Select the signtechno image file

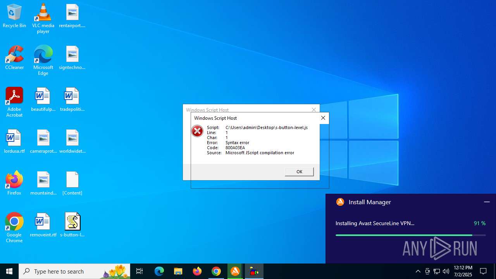(72, 58)
